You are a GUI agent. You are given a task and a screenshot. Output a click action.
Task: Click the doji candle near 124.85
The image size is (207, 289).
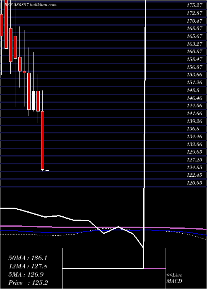click(47, 171)
